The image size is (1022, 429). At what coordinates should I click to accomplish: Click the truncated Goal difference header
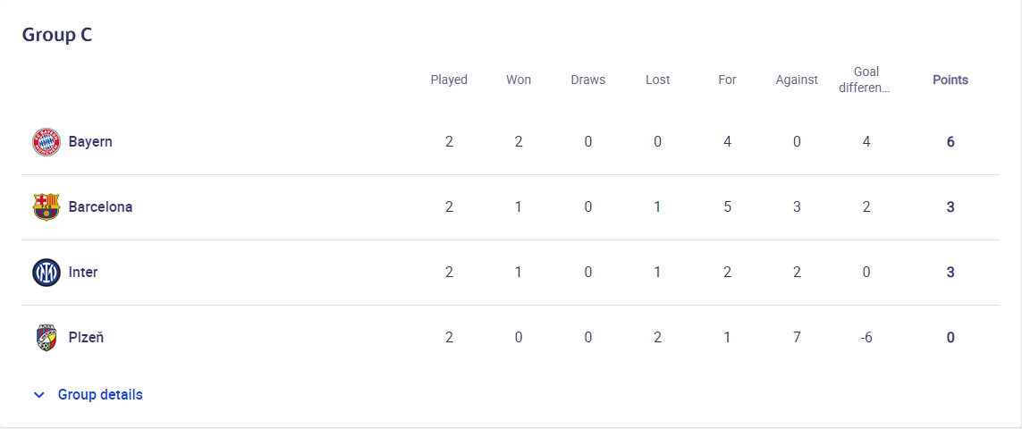866,80
